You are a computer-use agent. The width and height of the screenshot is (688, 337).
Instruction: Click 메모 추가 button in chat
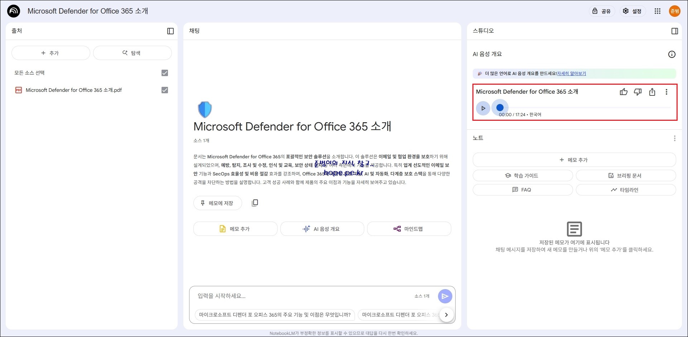[x=235, y=229]
